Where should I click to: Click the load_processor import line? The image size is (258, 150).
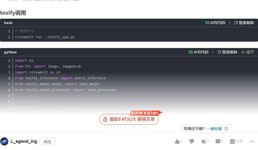(66, 90)
